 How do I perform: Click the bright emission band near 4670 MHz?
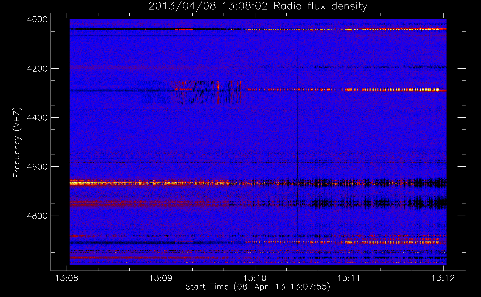[149, 183]
